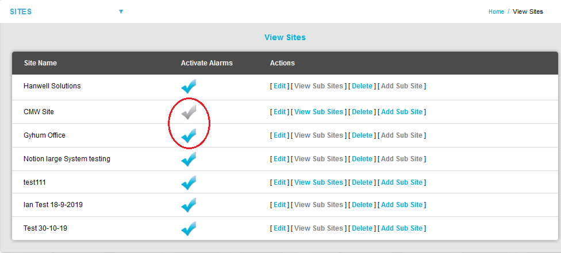Click the Site Name column header
The image size is (561, 253).
(x=40, y=63)
